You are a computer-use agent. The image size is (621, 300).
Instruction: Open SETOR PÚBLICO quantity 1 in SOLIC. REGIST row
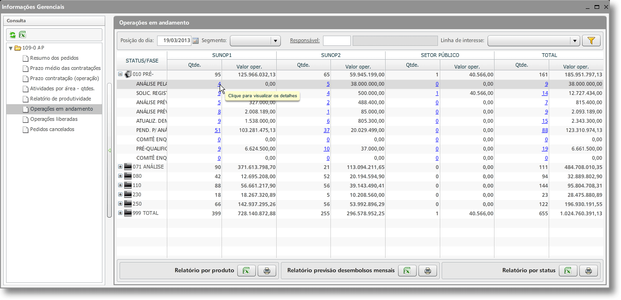437,93
